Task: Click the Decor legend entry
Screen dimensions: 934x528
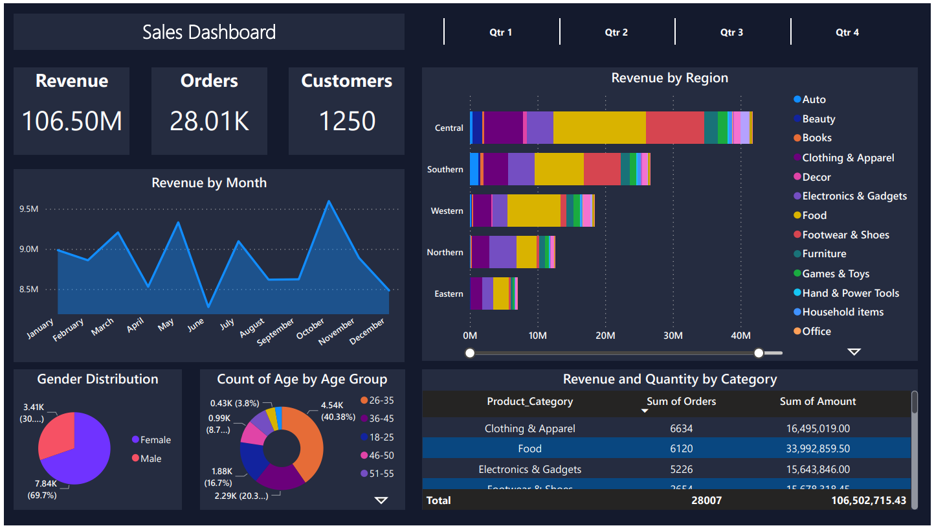Action: click(x=812, y=177)
